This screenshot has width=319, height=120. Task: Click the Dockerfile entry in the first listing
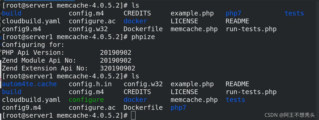coord(143,29)
